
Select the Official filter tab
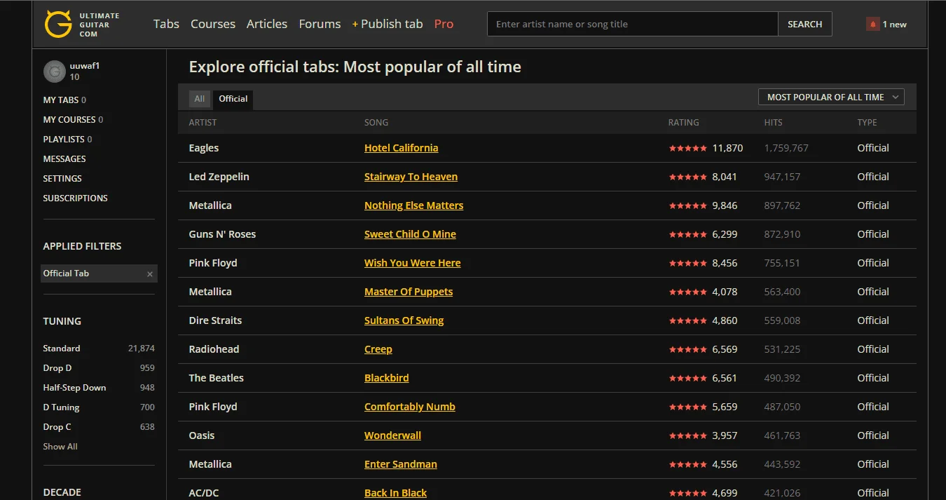coord(233,99)
